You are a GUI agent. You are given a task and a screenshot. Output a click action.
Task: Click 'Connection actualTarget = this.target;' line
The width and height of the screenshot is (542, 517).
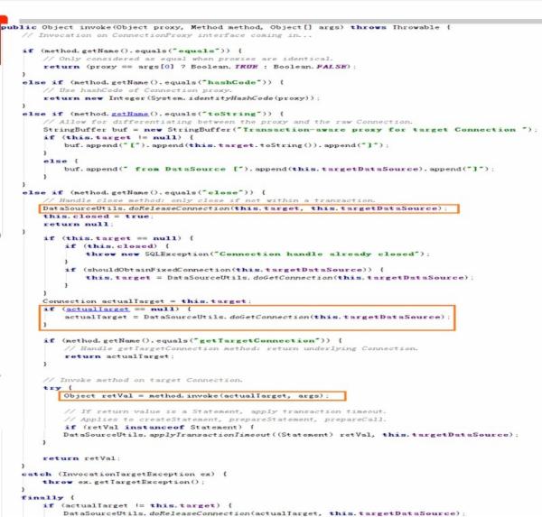(146, 301)
